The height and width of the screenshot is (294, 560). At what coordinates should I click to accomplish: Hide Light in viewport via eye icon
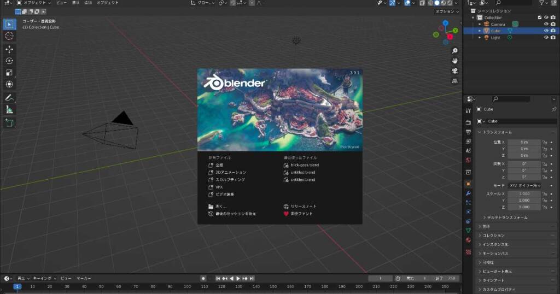click(x=546, y=38)
